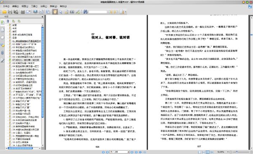Open the 视图(V) menu
The width and height of the screenshot is (253, 154).
pos(25,6)
